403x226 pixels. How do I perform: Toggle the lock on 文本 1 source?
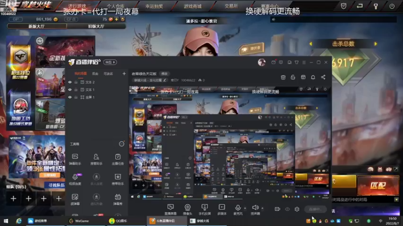click(x=76, y=90)
